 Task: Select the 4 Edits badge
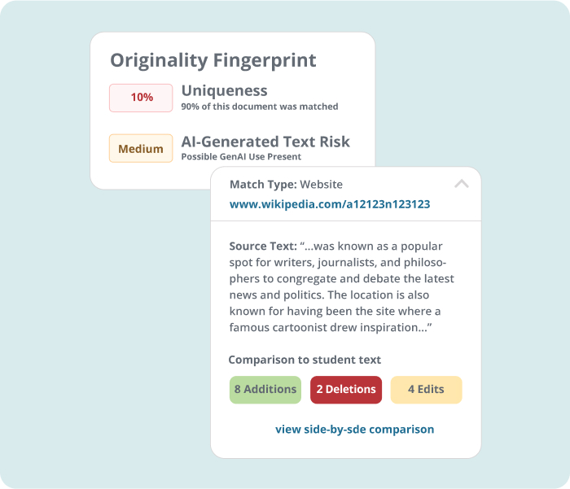426,390
